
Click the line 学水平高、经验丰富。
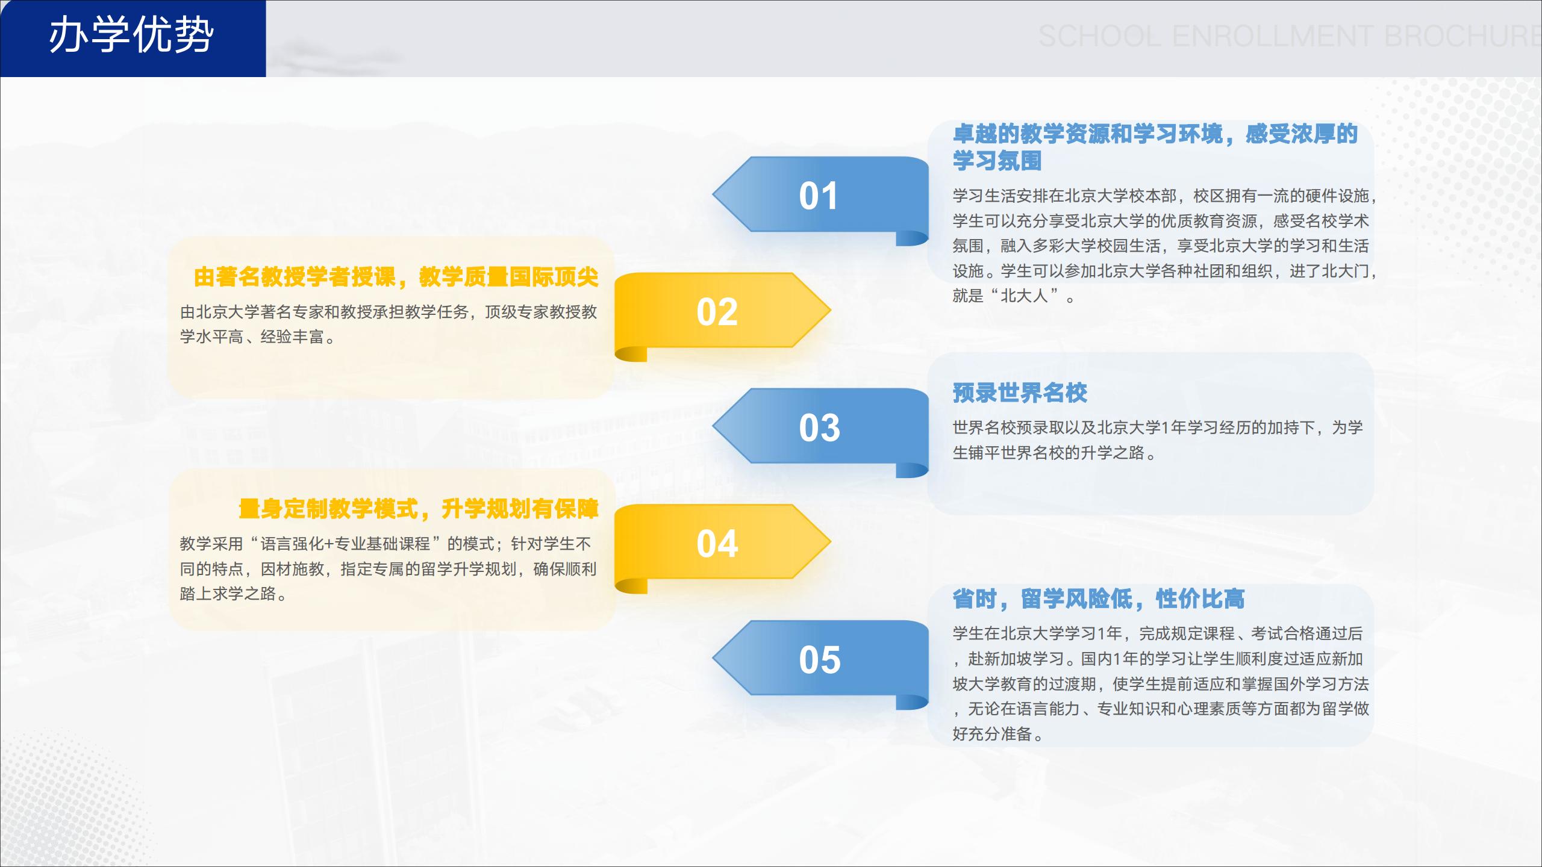coord(258,337)
